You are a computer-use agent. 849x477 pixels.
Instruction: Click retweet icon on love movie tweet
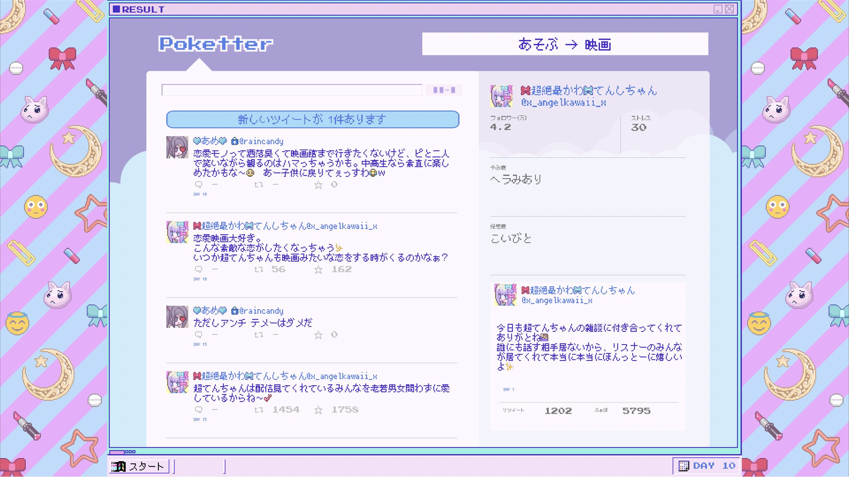258,269
